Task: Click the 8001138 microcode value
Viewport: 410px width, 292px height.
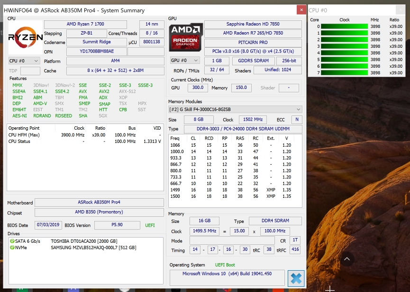Action: [152, 42]
